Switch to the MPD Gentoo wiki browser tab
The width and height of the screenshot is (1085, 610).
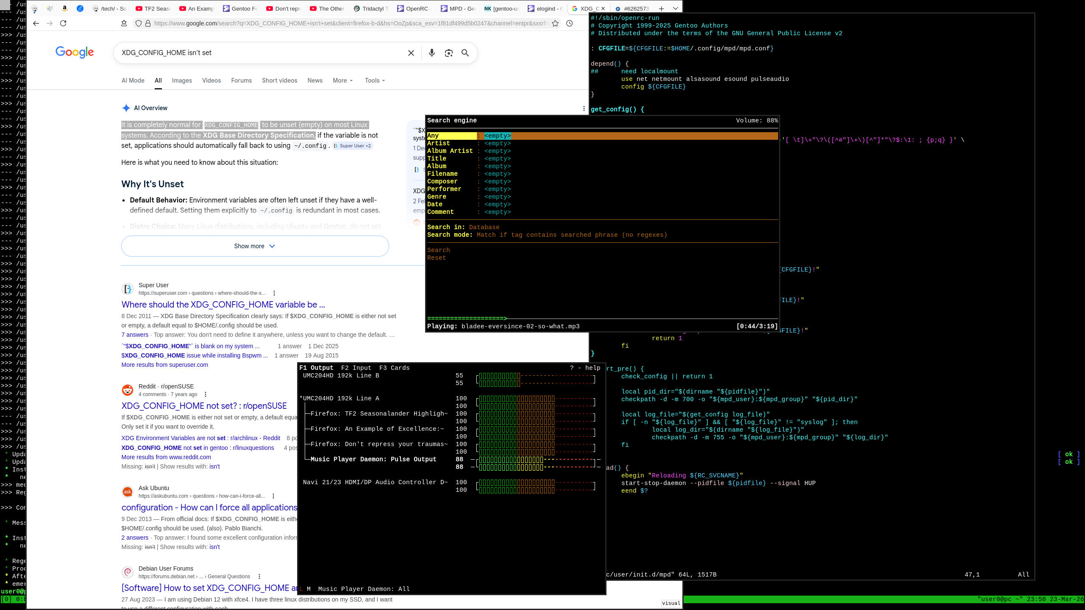(458, 8)
